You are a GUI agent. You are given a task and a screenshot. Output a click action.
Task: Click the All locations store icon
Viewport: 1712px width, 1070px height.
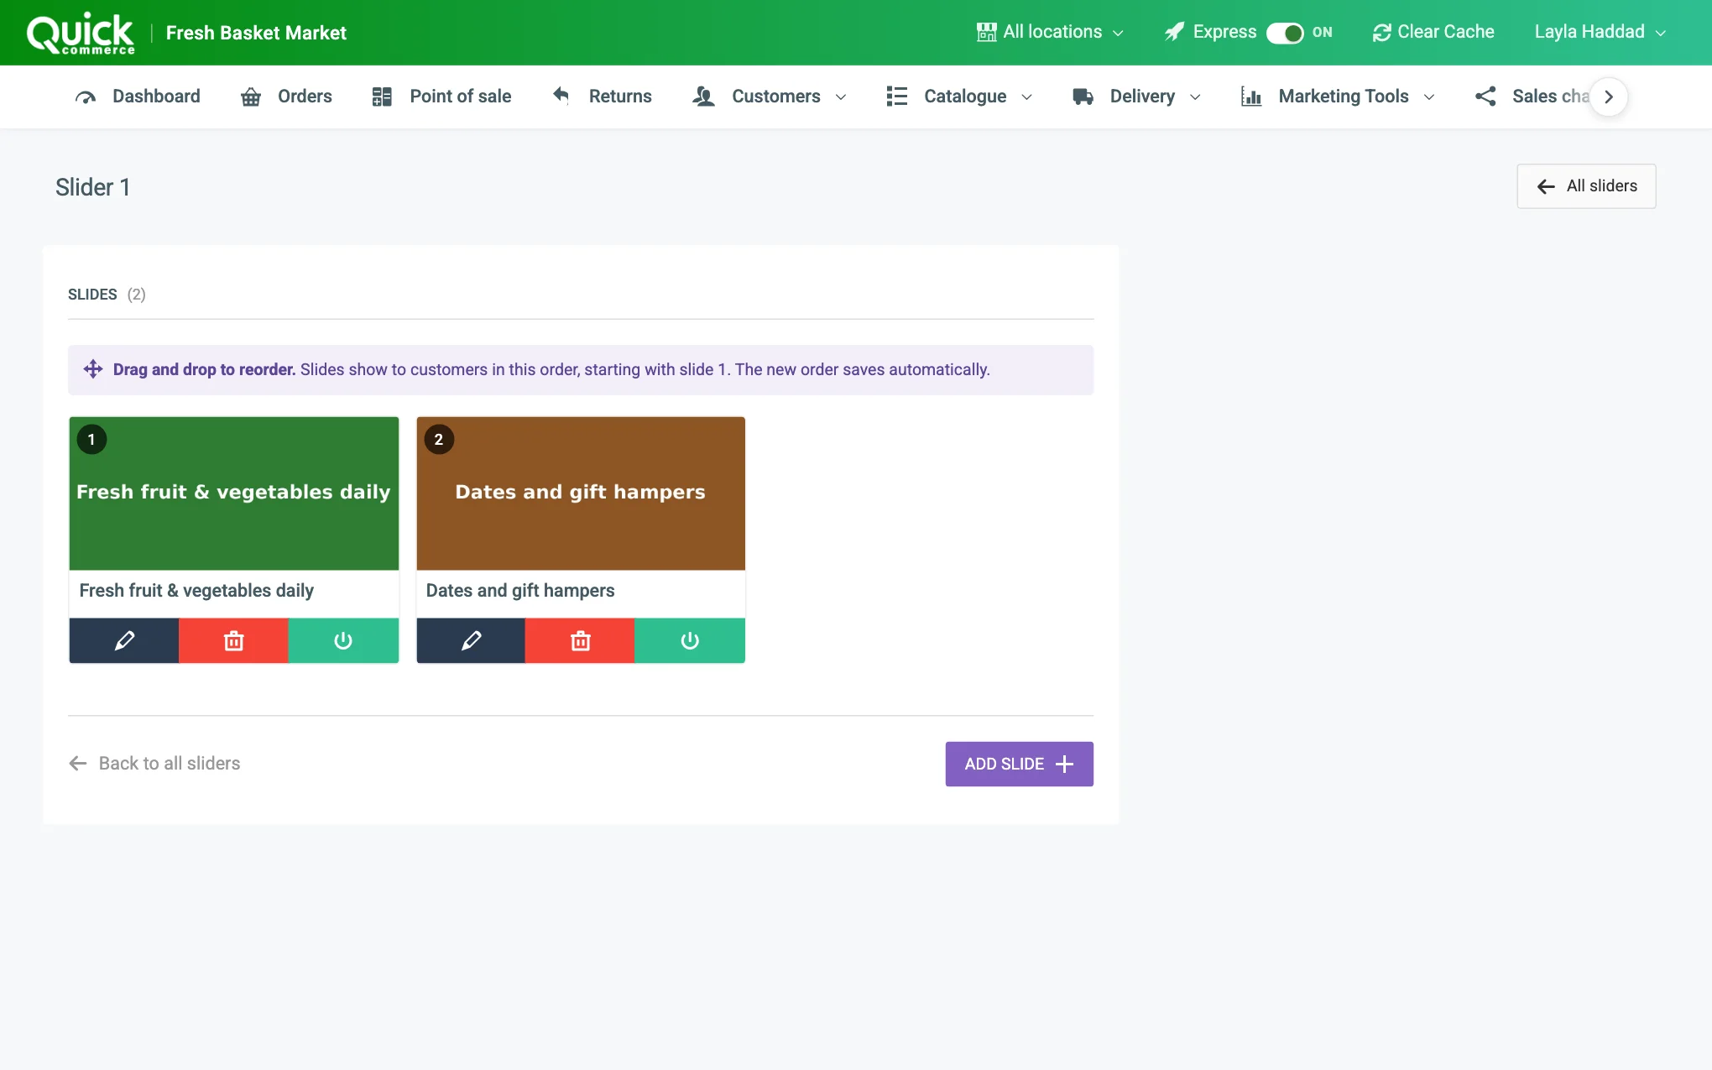(x=986, y=33)
